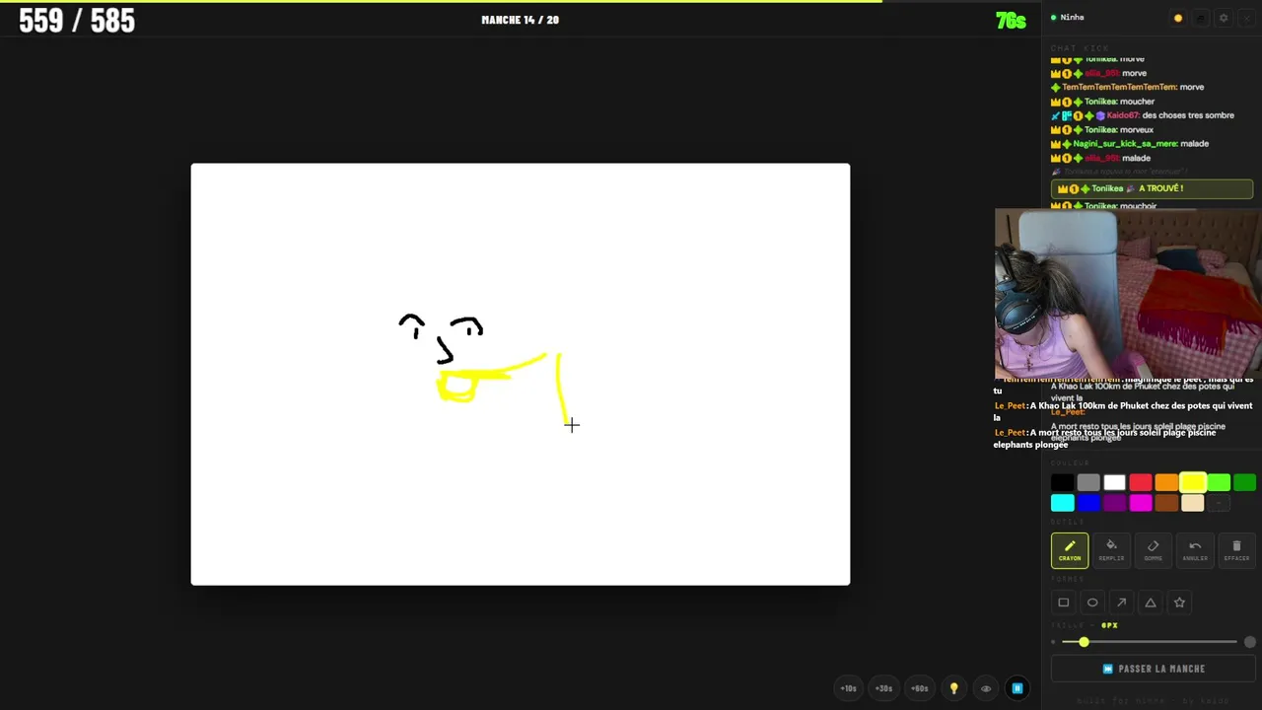
Task: Click the 'A TROUVÉ !' highlighted chat message
Action: [x=1153, y=188]
